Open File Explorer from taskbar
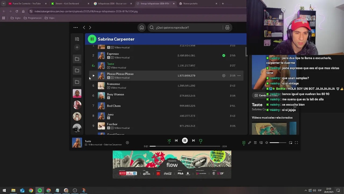Image resolution: width=344 pixels, height=194 pixels. [x=13, y=190]
